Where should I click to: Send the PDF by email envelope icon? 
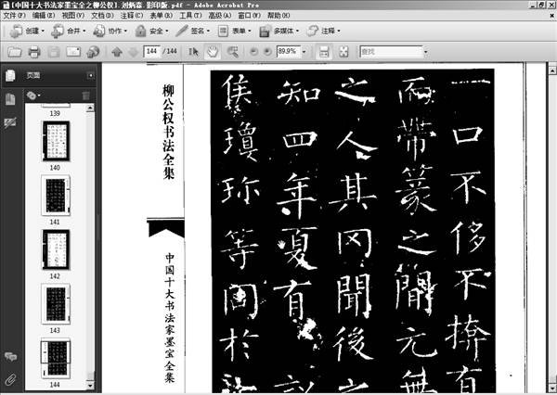coord(73,52)
